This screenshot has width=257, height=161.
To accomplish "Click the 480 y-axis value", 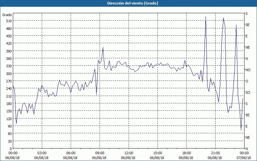I will pos(9,29).
